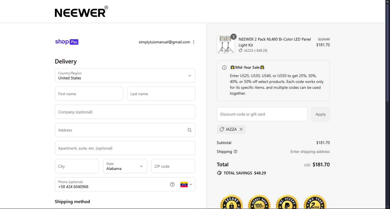390x209 pixels.
Task: Click the crossed-out $229.99 price
Action: click(324, 39)
